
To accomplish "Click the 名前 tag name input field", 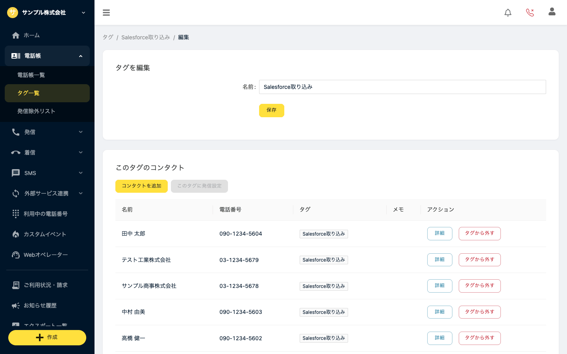I will pyautogui.click(x=402, y=87).
